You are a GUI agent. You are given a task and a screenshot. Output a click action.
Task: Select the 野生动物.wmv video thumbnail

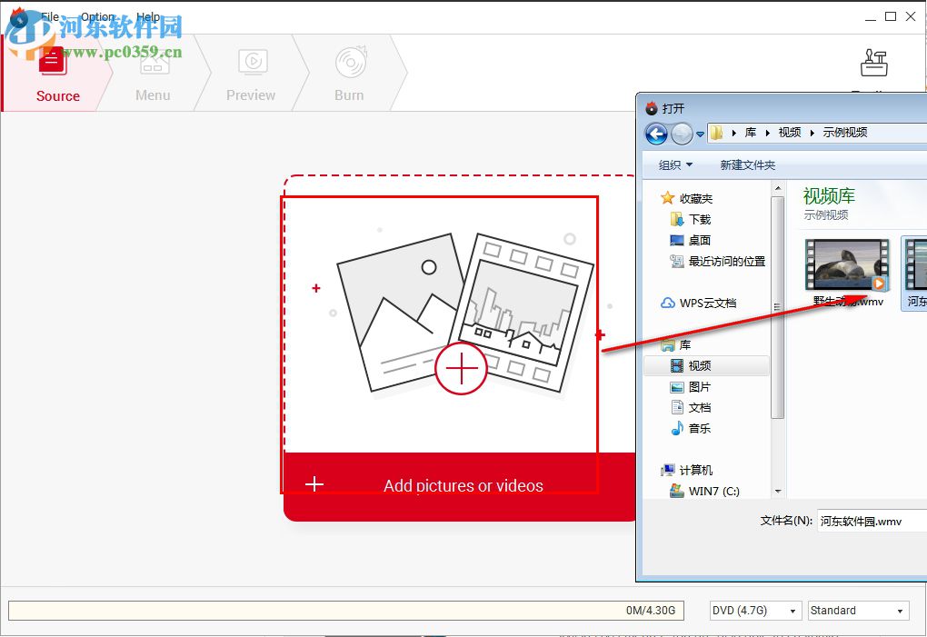click(846, 265)
